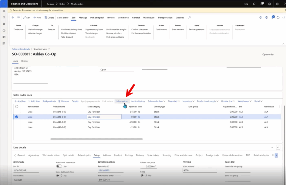Image resolution: width=286 pixels, height=185 pixels.
Task: Open the feedback smiley icon
Action: [269, 4]
